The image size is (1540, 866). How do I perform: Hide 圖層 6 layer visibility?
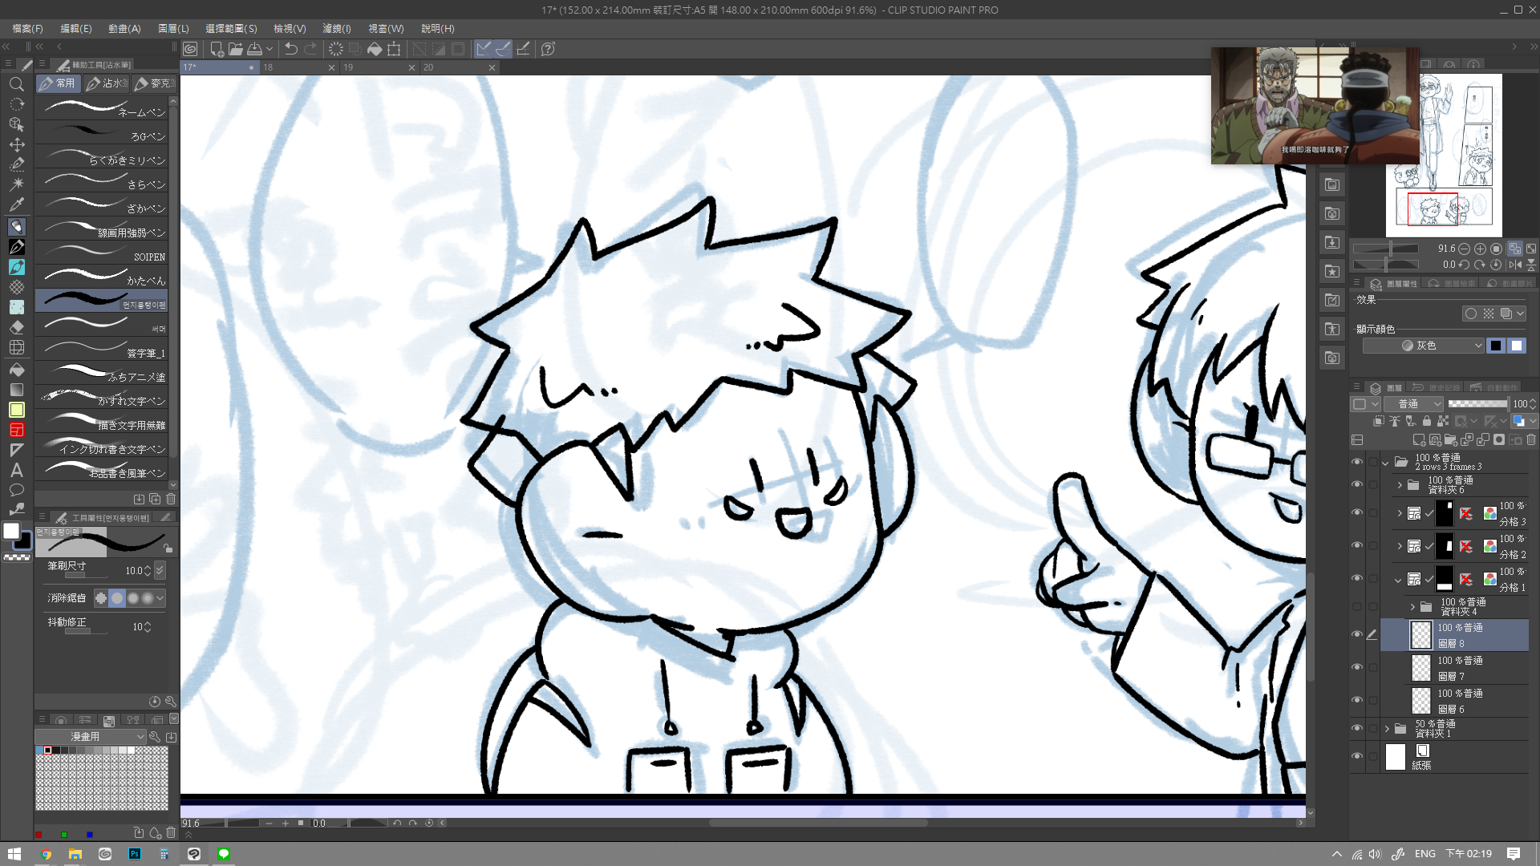point(1357,700)
